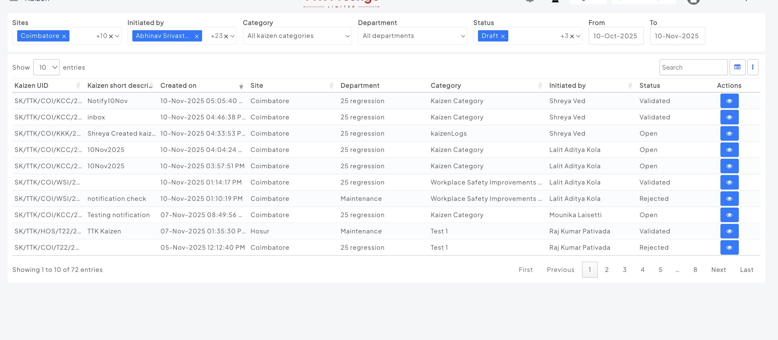Change the Show entries count dropdown
Image resolution: width=778 pixels, height=340 pixels.
pos(46,67)
